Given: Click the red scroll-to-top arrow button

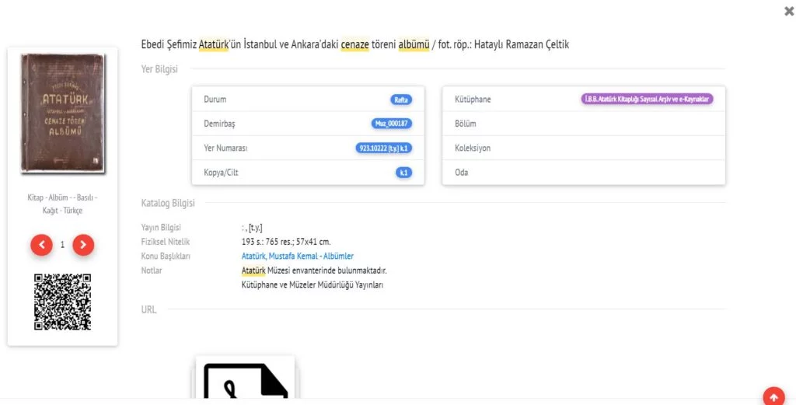Looking at the screenshot, I should [x=773, y=396].
